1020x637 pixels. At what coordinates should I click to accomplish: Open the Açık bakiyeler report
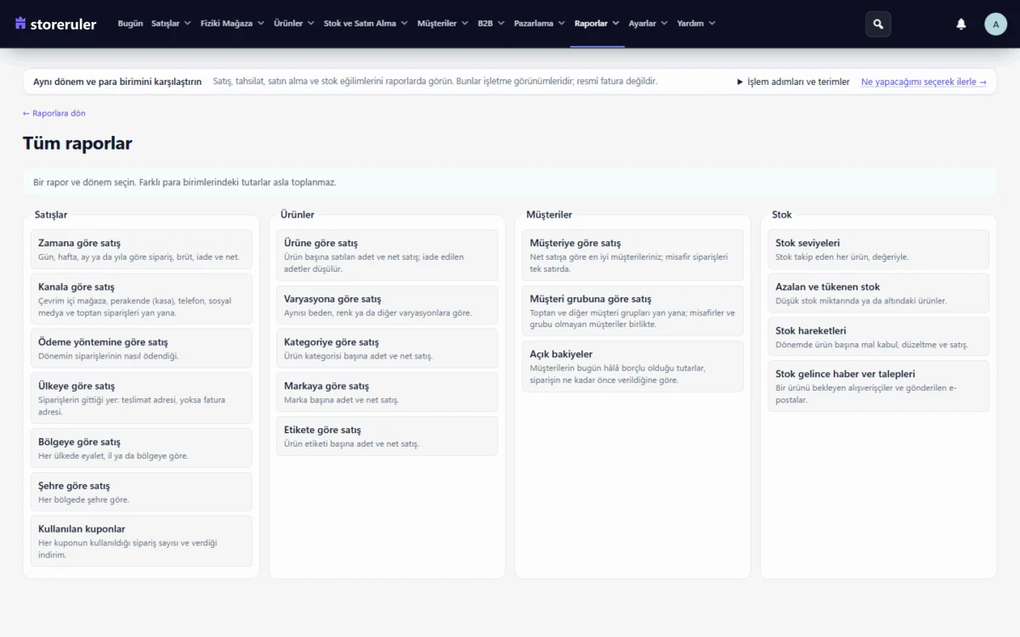point(632,366)
